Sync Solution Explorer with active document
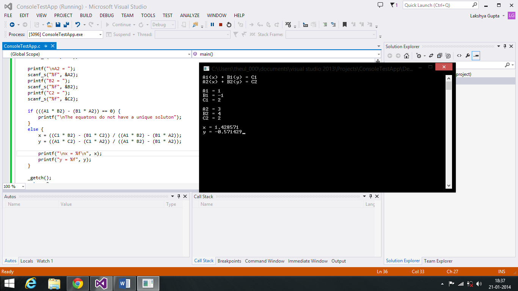This screenshot has height=291, width=518. 431,55
